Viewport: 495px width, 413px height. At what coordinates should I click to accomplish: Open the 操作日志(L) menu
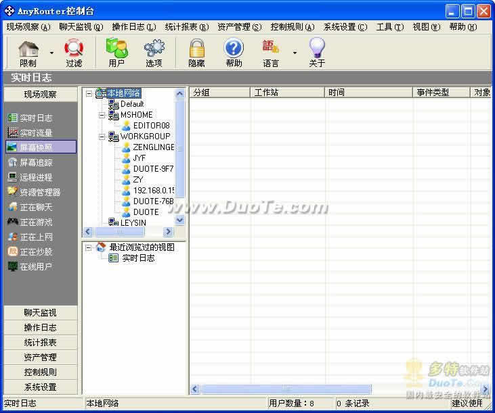tap(134, 27)
